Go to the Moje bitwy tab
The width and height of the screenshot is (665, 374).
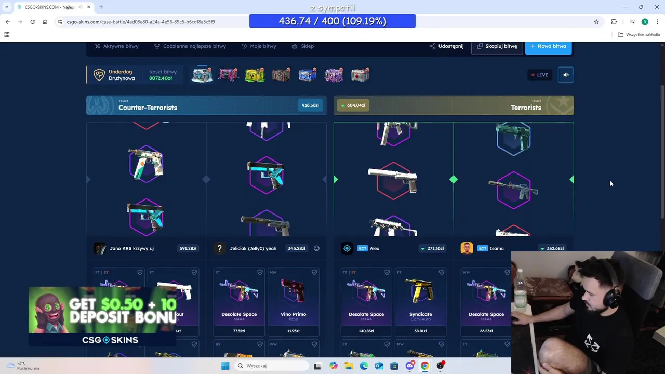(259, 46)
